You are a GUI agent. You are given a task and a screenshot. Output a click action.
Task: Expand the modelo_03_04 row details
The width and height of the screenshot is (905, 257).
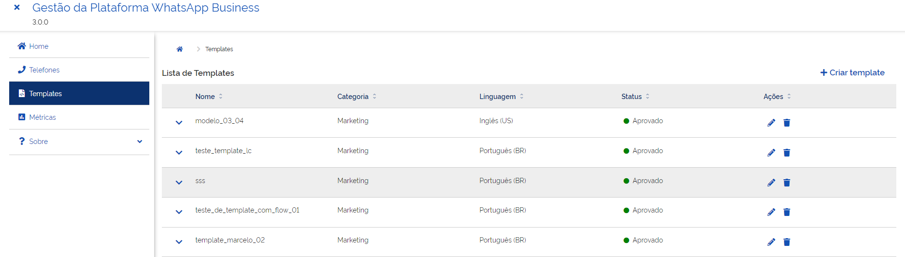tap(179, 123)
